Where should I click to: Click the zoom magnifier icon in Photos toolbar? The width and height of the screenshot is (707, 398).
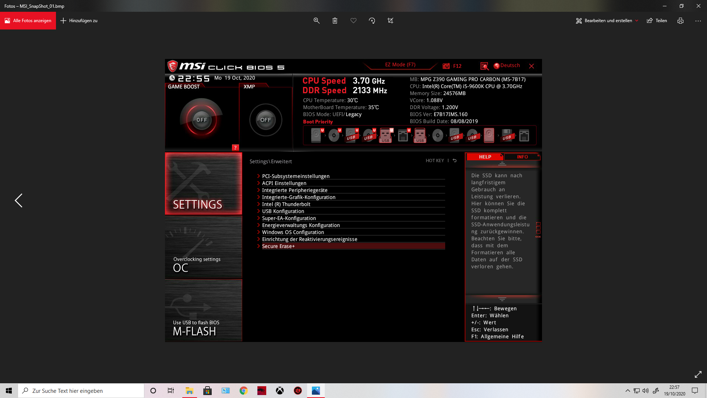point(316,21)
